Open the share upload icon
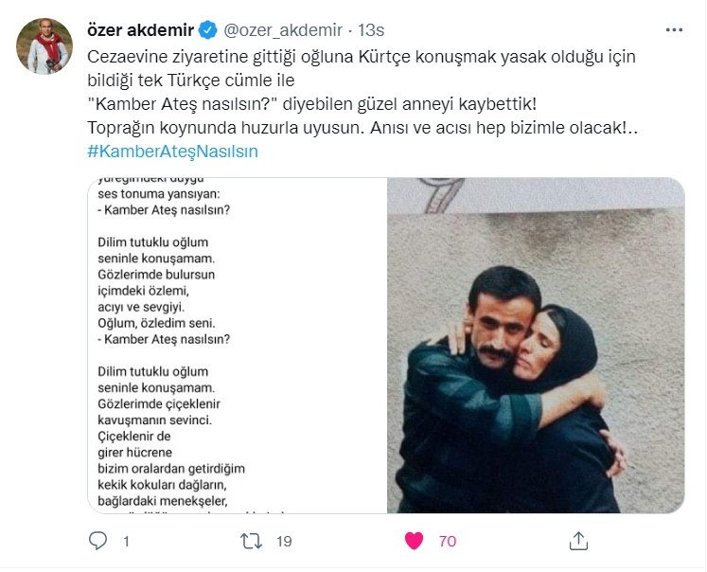707x572 pixels. point(578,541)
